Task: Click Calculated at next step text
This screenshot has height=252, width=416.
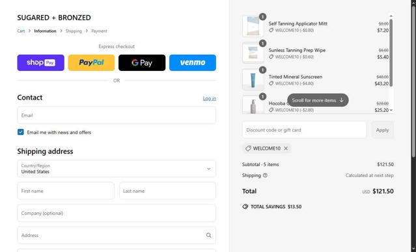Action: point(369,175)
